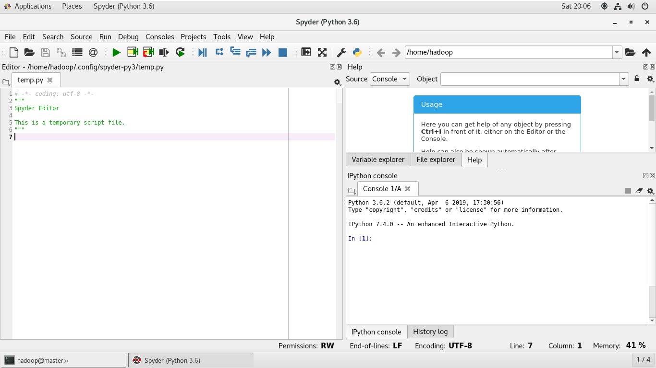Go back with left arrow icon
The image size is (656, 368).
(381, 53)
